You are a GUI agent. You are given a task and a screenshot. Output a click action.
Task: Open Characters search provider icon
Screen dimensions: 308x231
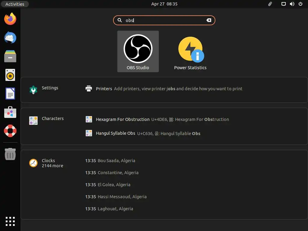pos(33,121)
